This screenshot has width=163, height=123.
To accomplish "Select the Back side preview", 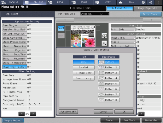I will (x=61, y=36).
